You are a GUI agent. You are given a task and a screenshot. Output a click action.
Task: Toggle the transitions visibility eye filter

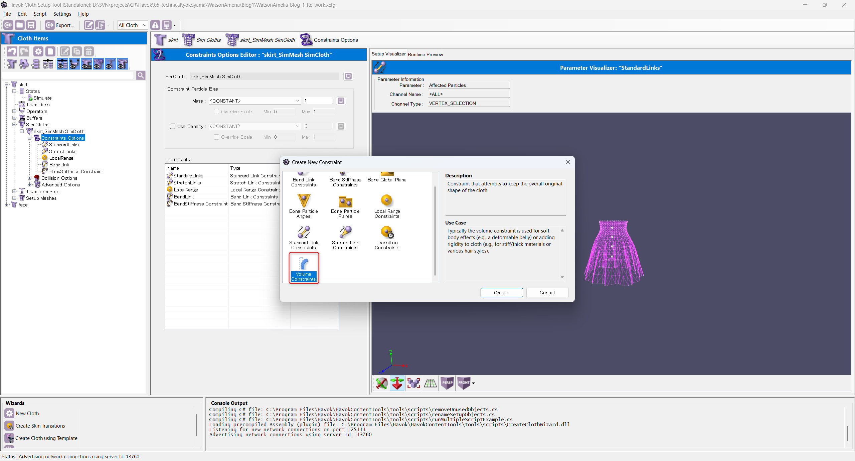coord(62,64)
